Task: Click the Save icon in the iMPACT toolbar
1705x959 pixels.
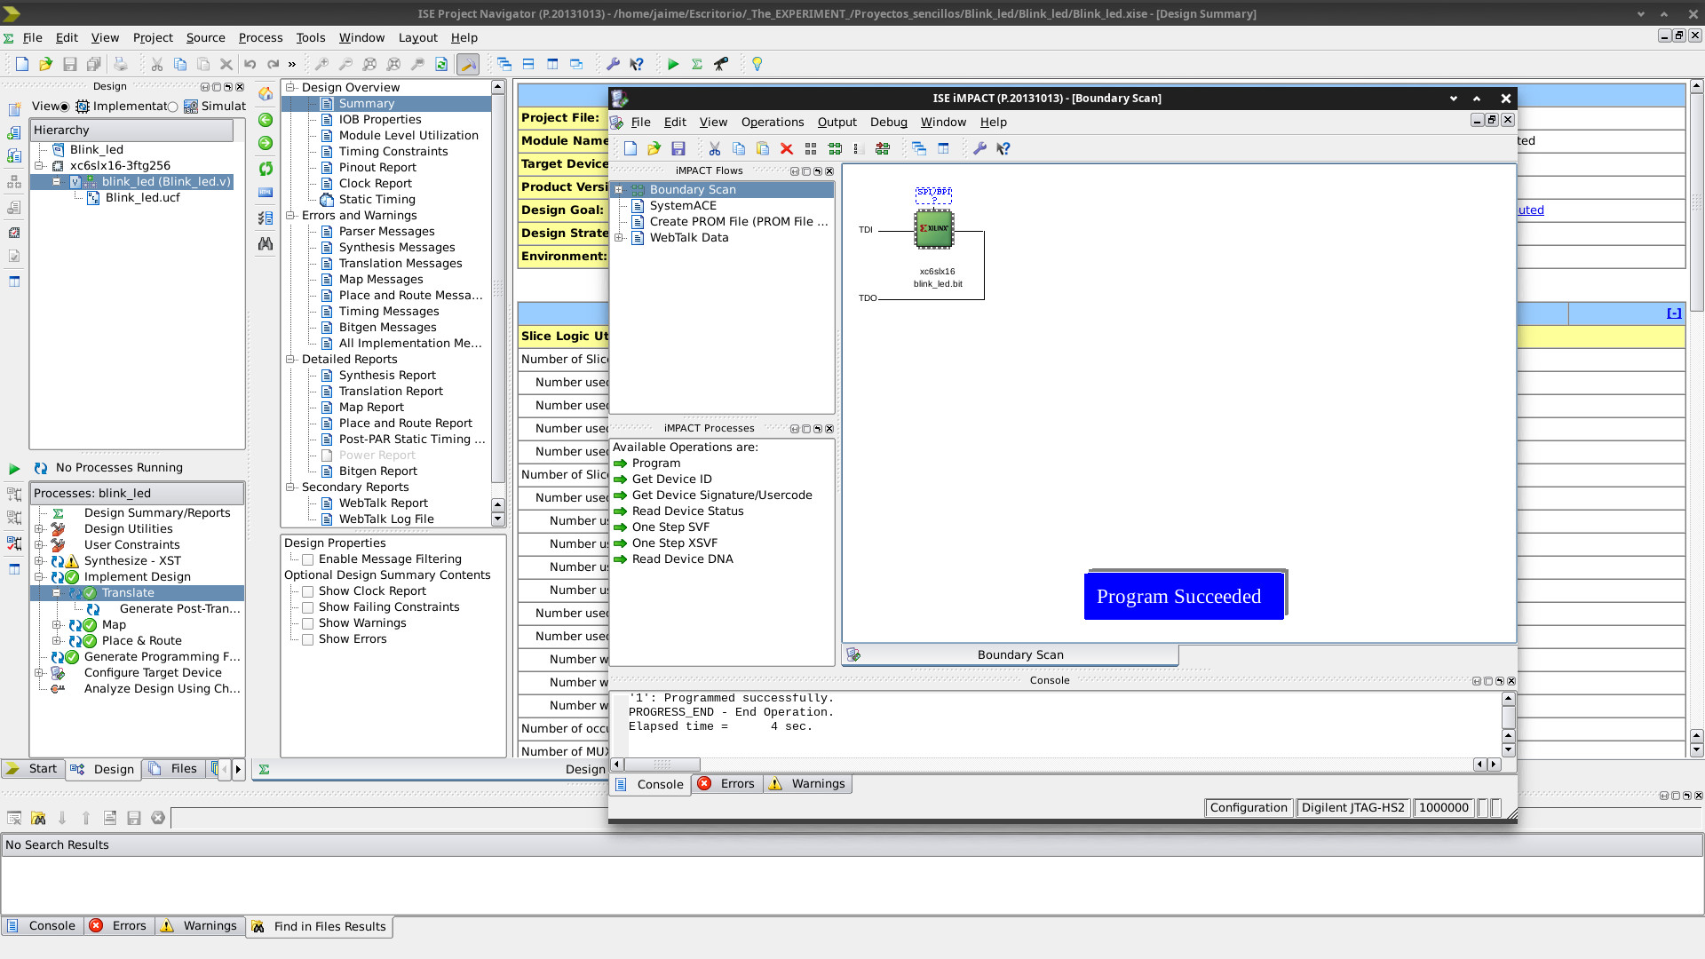Action: coord(678,149)
